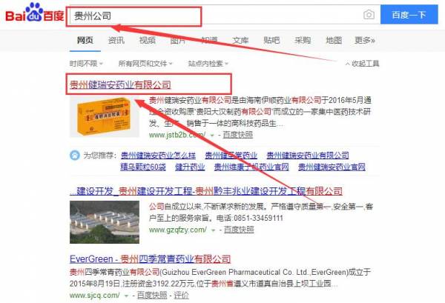The height and width of the screenshot is (303, 445).
Task: Click the orange medicine box thumbnail
Action: tap(105, 119)
